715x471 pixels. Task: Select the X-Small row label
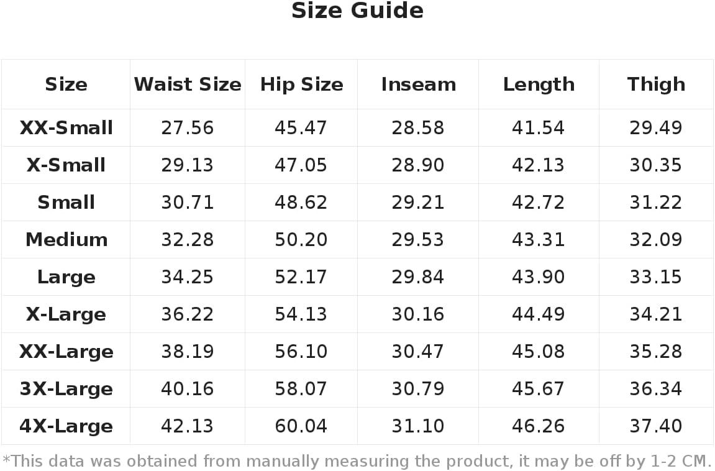[66, 165]
